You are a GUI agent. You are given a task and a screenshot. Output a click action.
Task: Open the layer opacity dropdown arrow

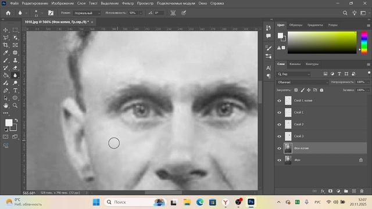(x=368, y=82)
